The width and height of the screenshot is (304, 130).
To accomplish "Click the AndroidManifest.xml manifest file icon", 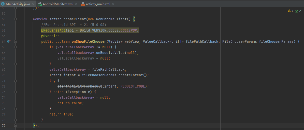I will pyautogui.click(x=39, y=4).
